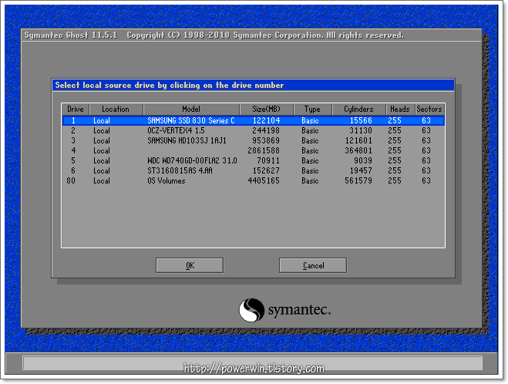Click size value 244198
The height and width of the screenshot is (384, 508).
266,130
